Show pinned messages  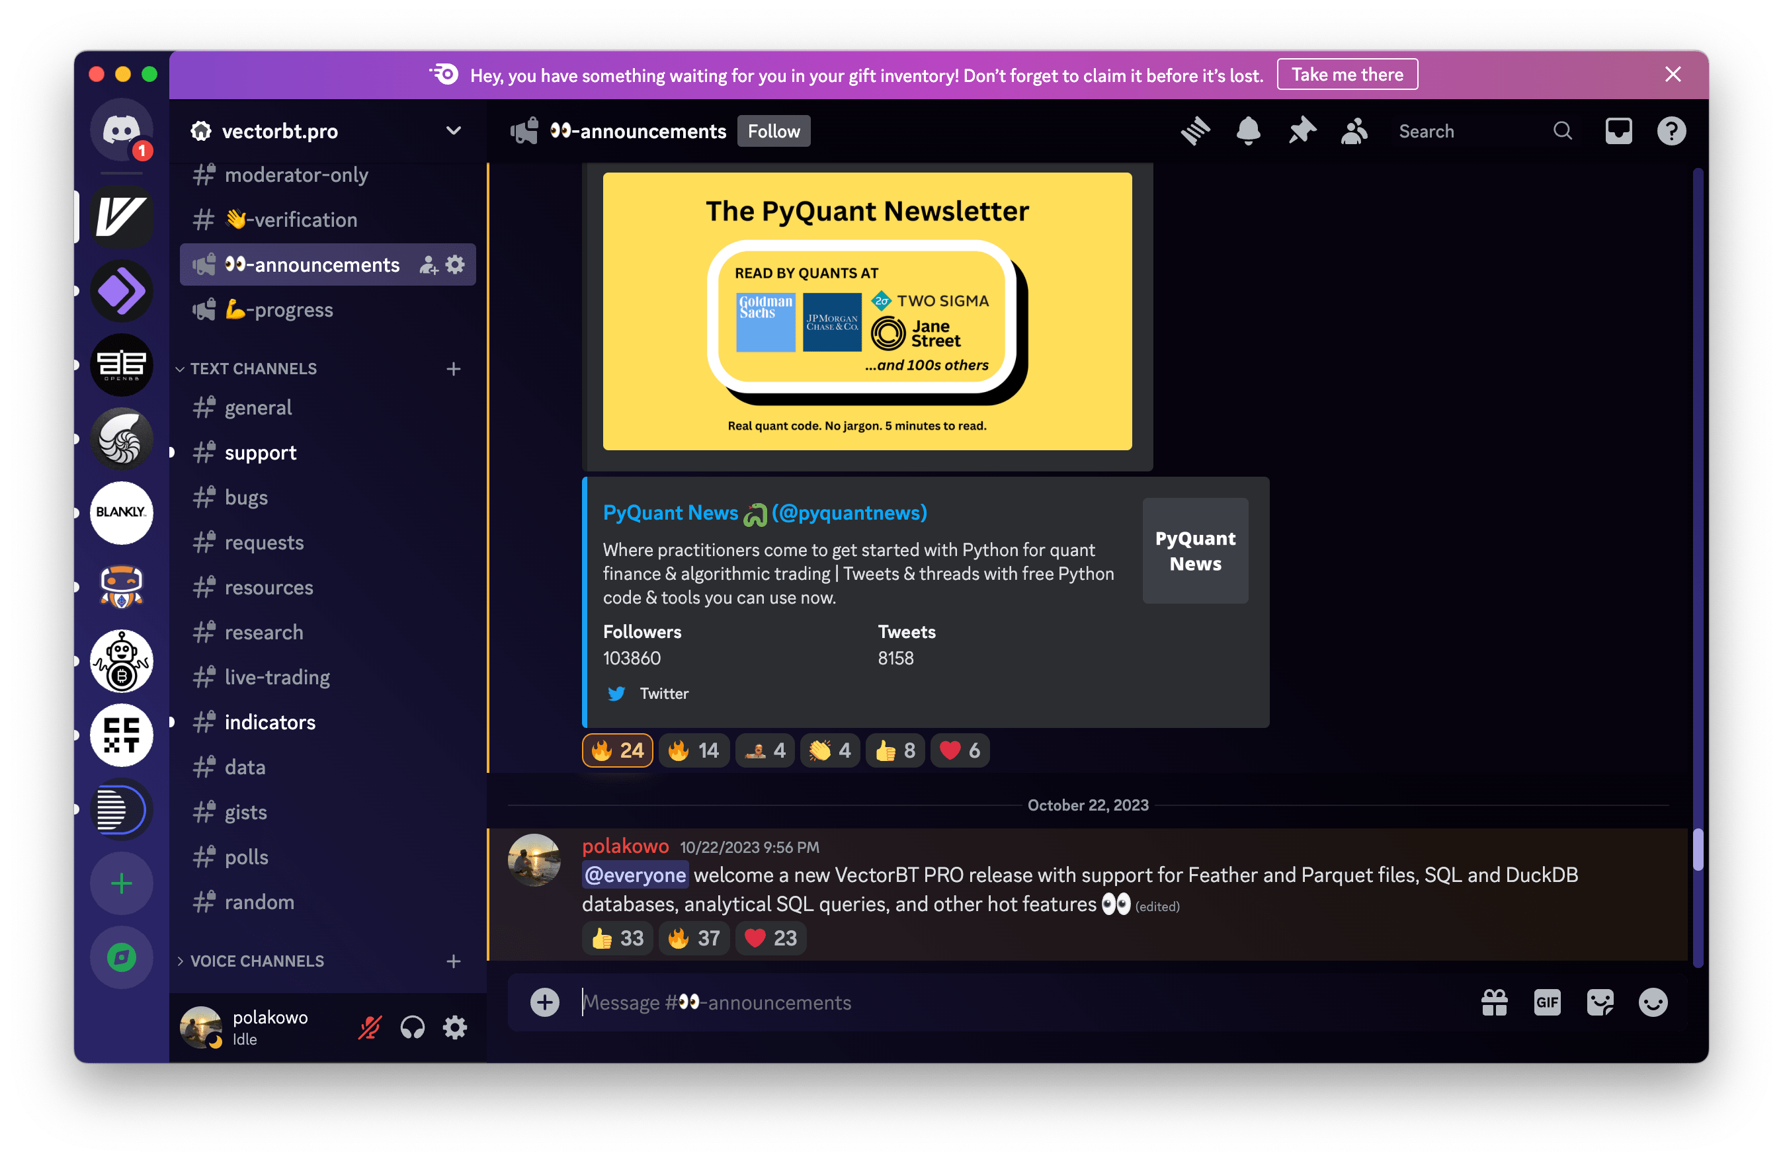tap(1302, 131)
